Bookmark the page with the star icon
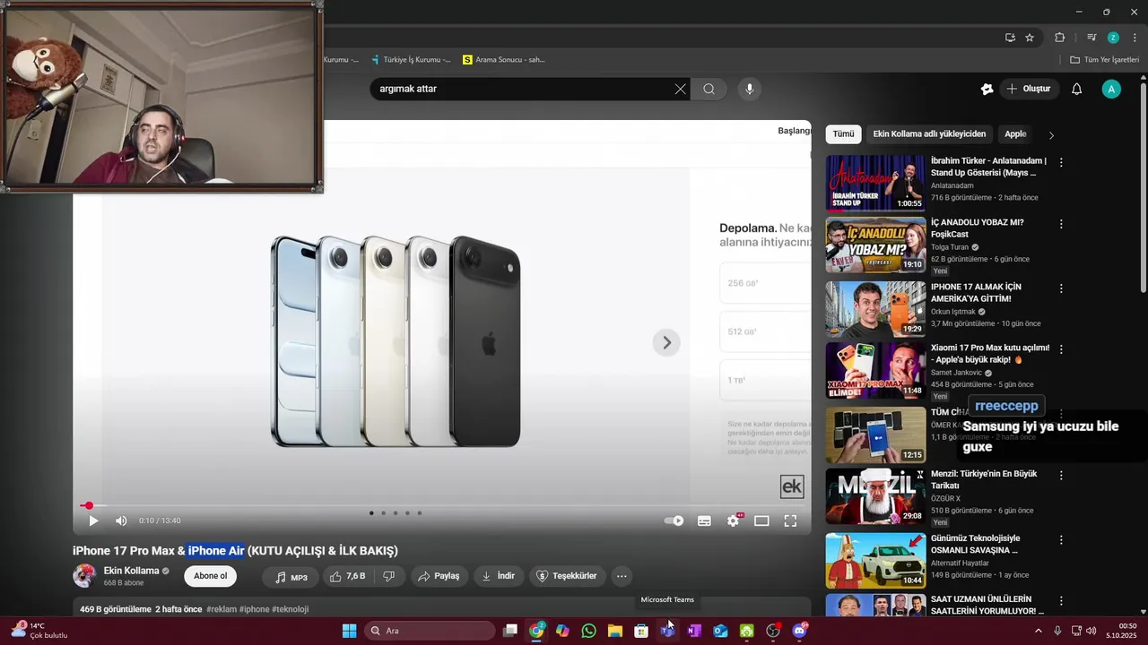Image resolution: width=1148 pixels, height=645 pixels. pyautogui.click(x=1030, y=38)
